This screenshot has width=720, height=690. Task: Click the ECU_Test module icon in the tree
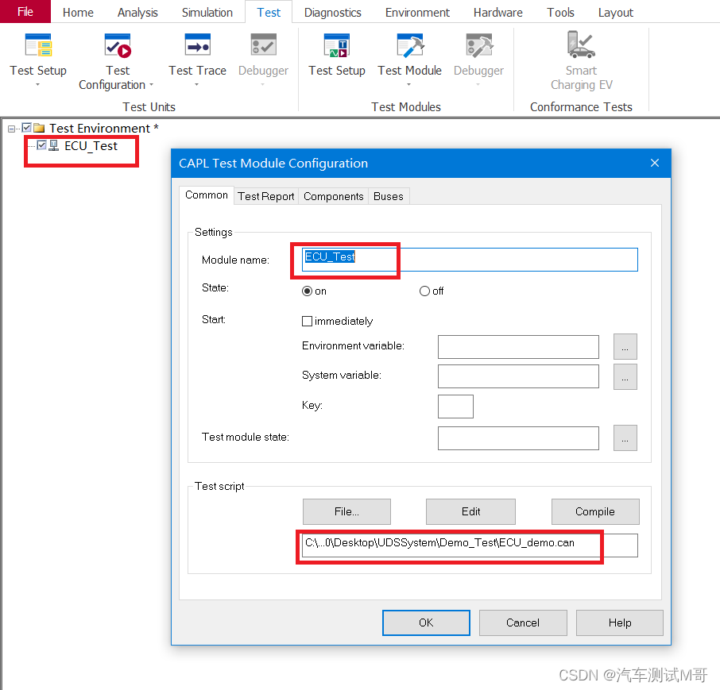click(x=54, y=145)
